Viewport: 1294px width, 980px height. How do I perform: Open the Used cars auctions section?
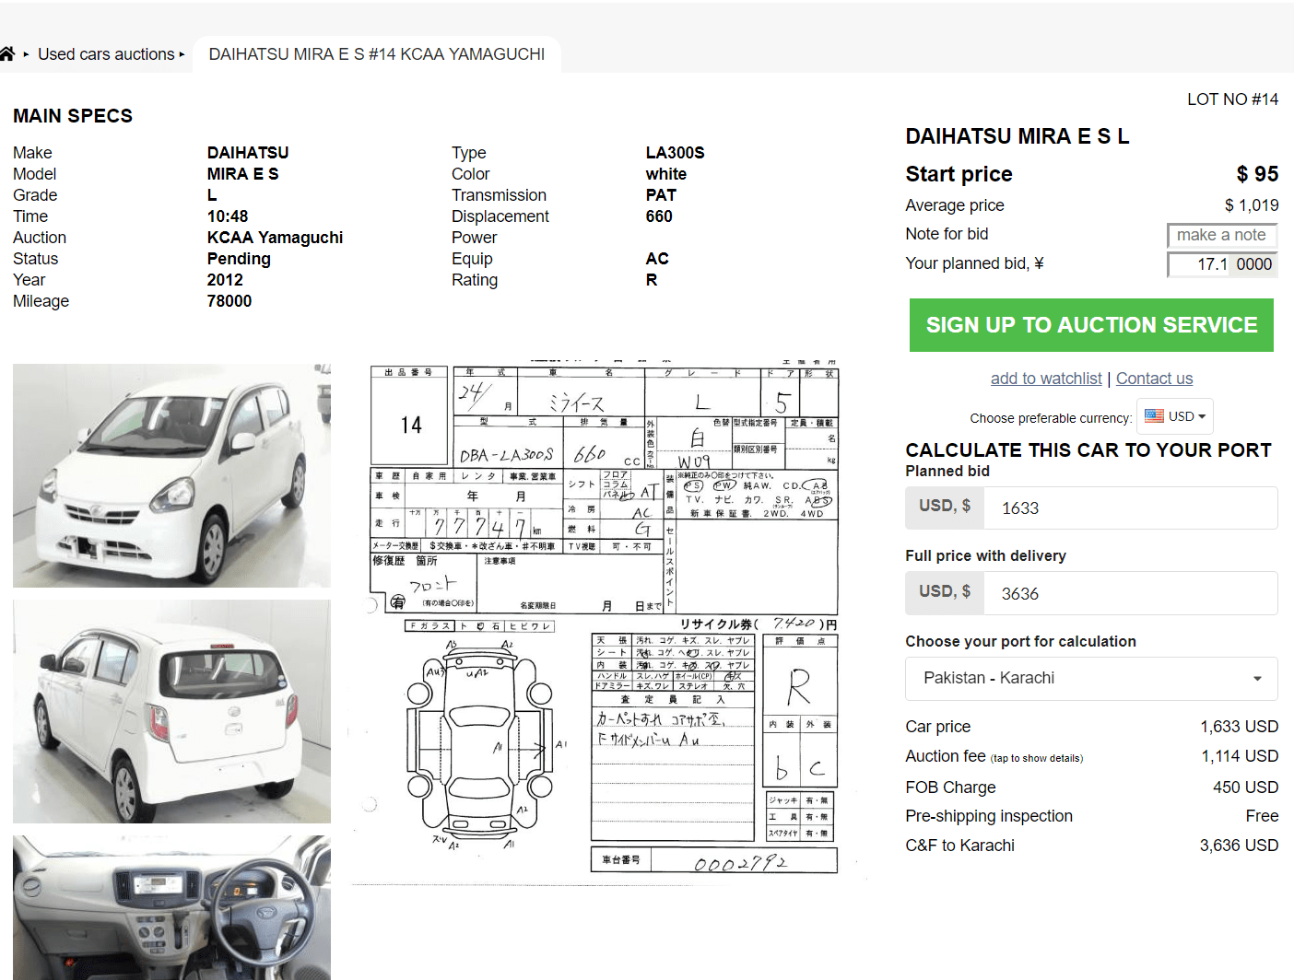[107, 54]
